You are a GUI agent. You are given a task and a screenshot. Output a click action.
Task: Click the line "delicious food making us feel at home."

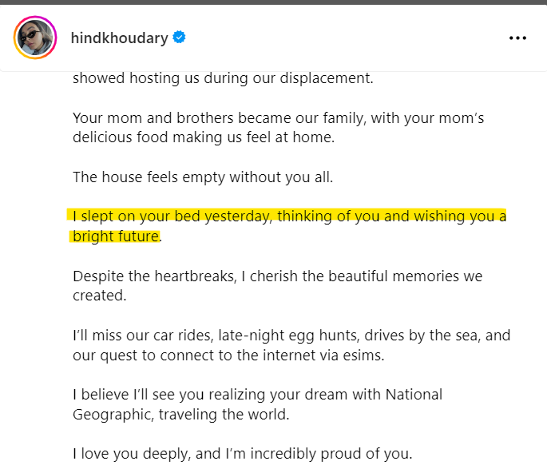pos(204,137)
